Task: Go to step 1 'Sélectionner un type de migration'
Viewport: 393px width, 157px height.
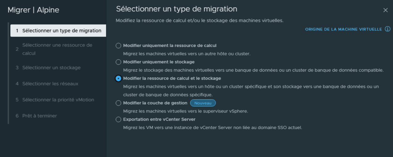Action: click(x=59, y=31)
